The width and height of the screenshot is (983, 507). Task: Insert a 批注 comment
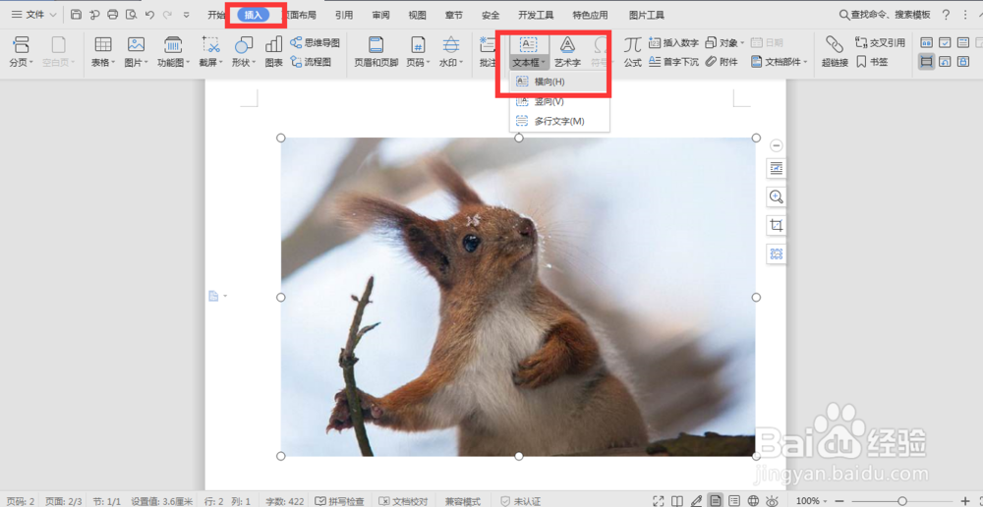tap(487, 51)
